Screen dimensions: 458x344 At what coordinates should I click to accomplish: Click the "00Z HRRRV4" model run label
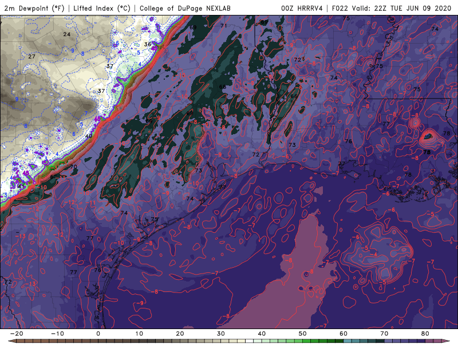tap(302, 8)
